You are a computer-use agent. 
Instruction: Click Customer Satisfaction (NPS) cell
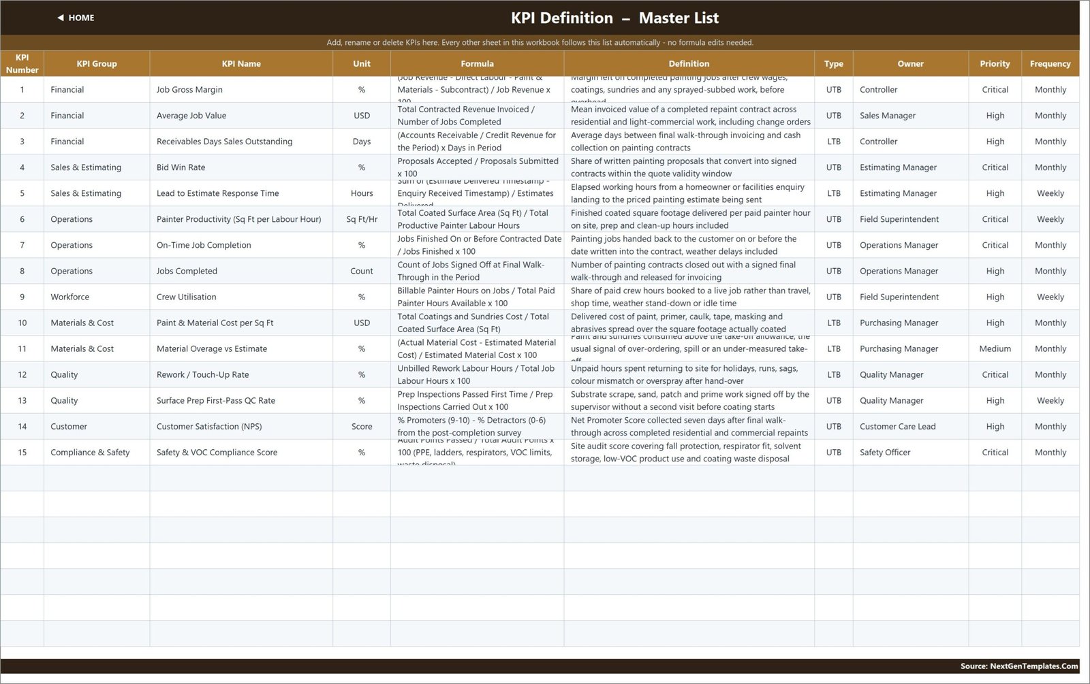point(241,426)
